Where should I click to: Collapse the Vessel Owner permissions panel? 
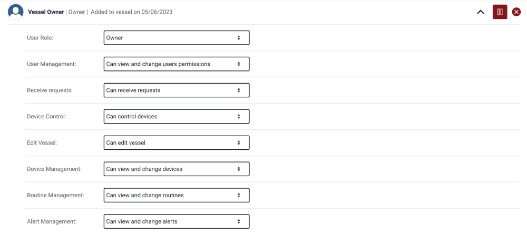coord(481,12)
